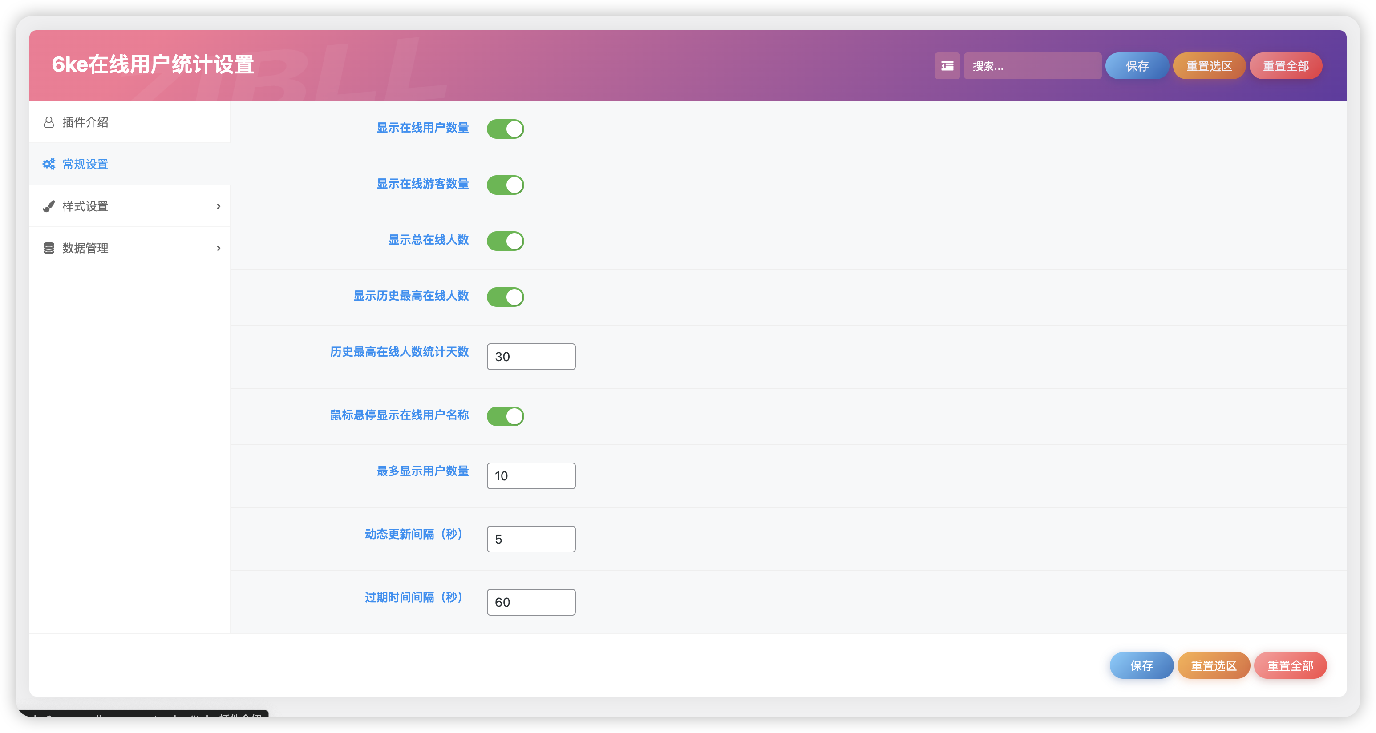Turn off 显示历史最高在线人数 switch

pos(505,297)
